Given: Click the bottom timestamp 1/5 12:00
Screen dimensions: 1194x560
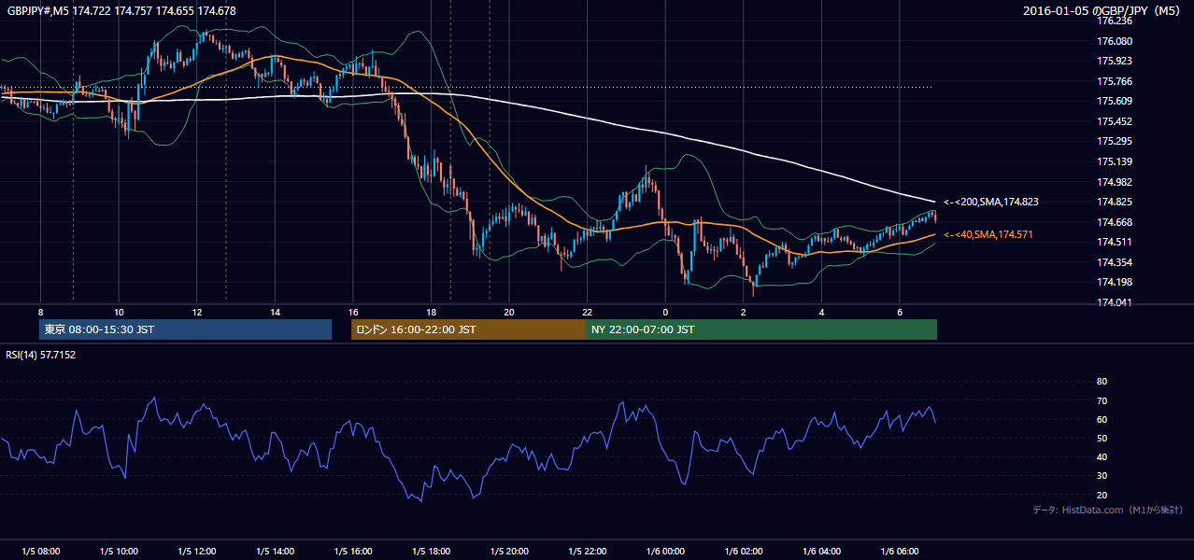Looking at the screenshot, I should pos(197,552).
